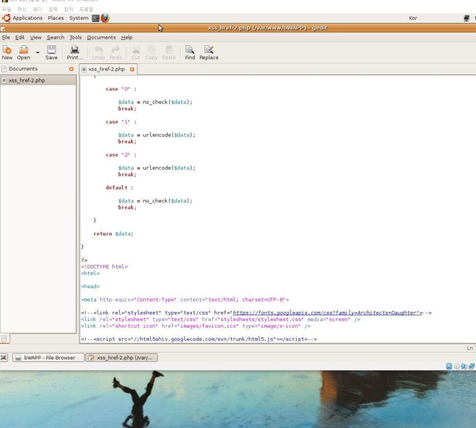Redo the edit in gedit toolbar

click(x=116, y=53)
